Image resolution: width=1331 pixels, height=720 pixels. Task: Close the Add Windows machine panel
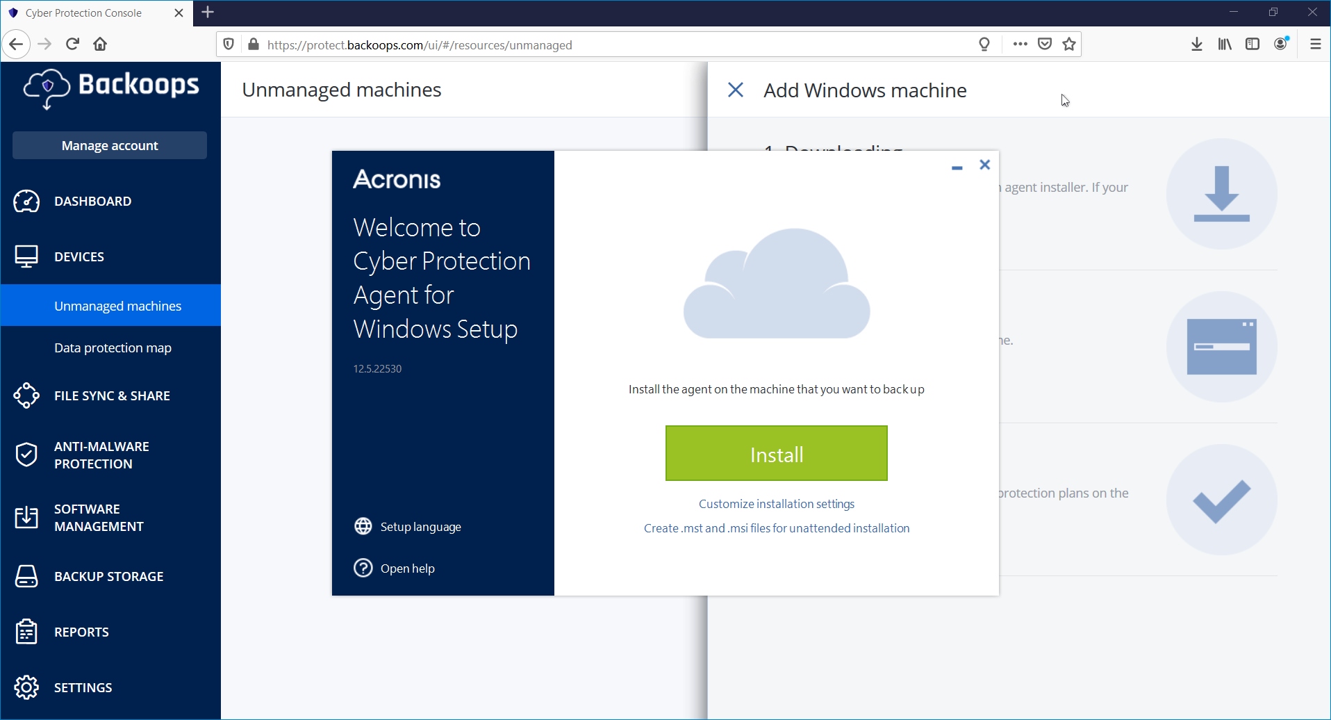(x=736, y=90)
